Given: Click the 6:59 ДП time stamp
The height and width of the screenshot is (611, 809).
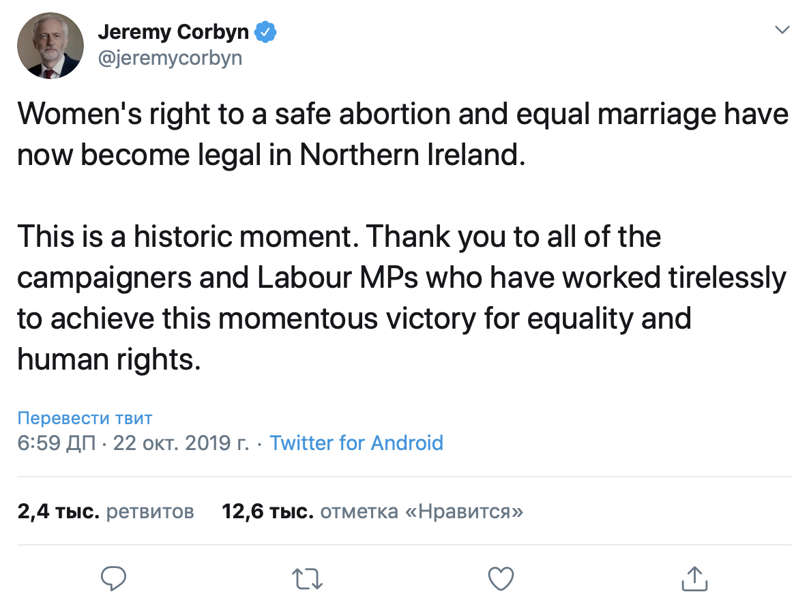Looking at the screenshot, I should click(57, 443).
